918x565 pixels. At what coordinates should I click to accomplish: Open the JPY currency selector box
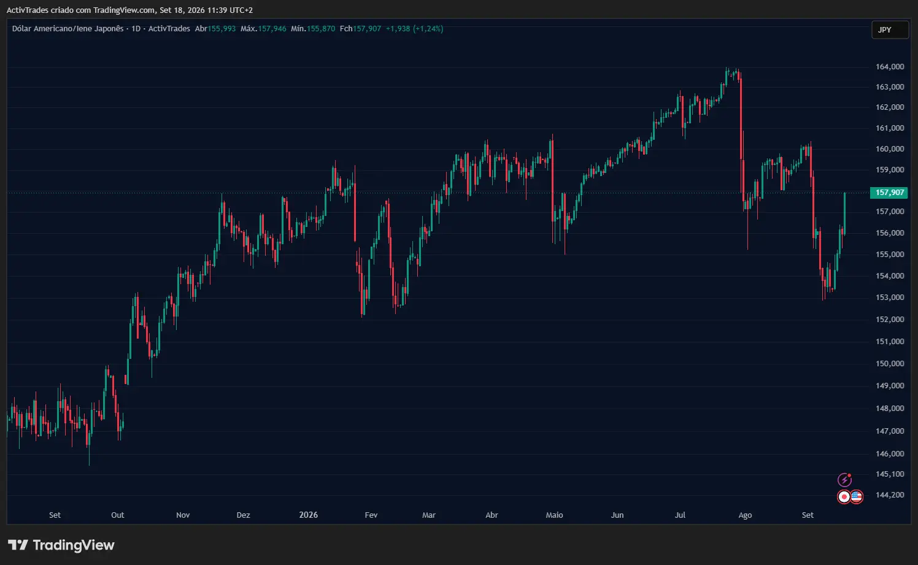(890, 29)
